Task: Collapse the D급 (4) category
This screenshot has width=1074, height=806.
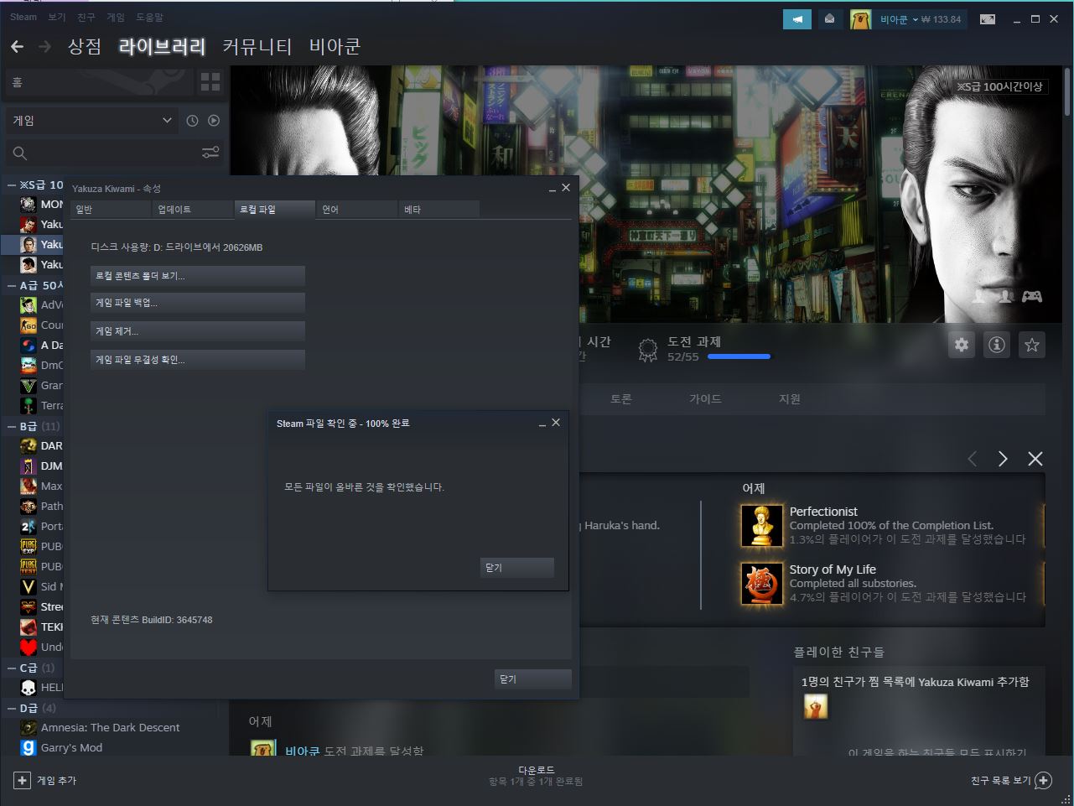Action: [12, 708]
